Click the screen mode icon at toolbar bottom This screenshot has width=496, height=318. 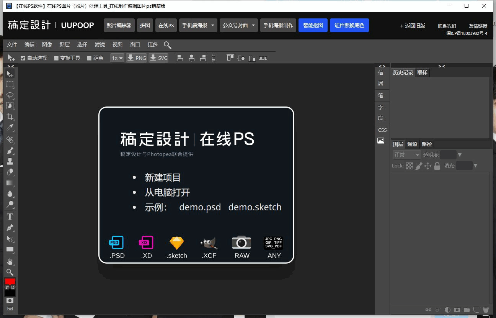tap(10, 308)
